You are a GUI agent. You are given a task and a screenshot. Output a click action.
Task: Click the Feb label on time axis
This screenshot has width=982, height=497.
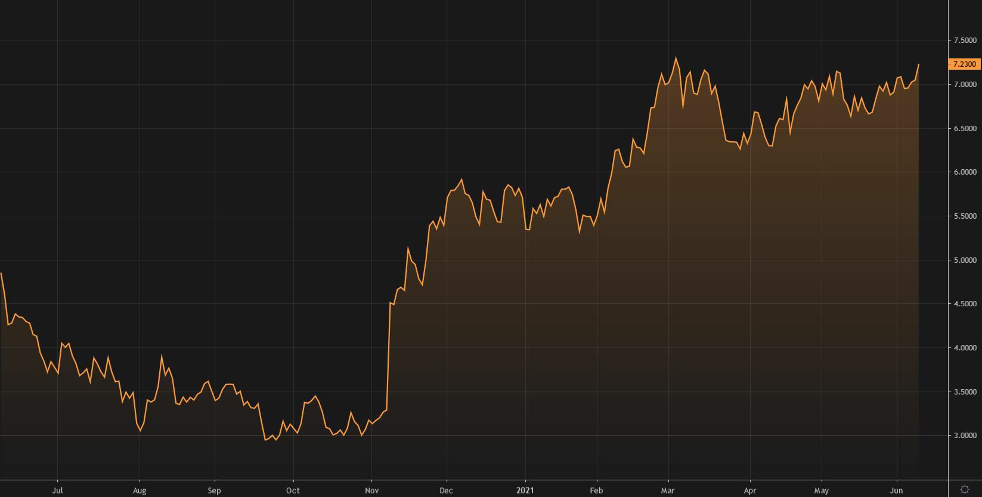596,490
